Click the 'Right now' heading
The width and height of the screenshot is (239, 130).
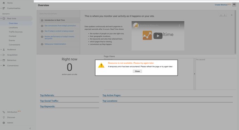pyautogui.click(x=70, y=59)
